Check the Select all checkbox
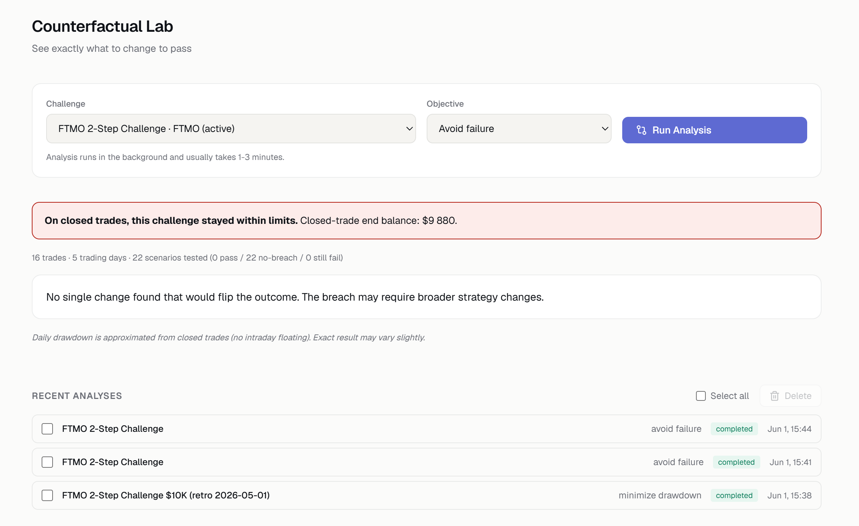Screen dimensions: 859x526 (701, 396)
